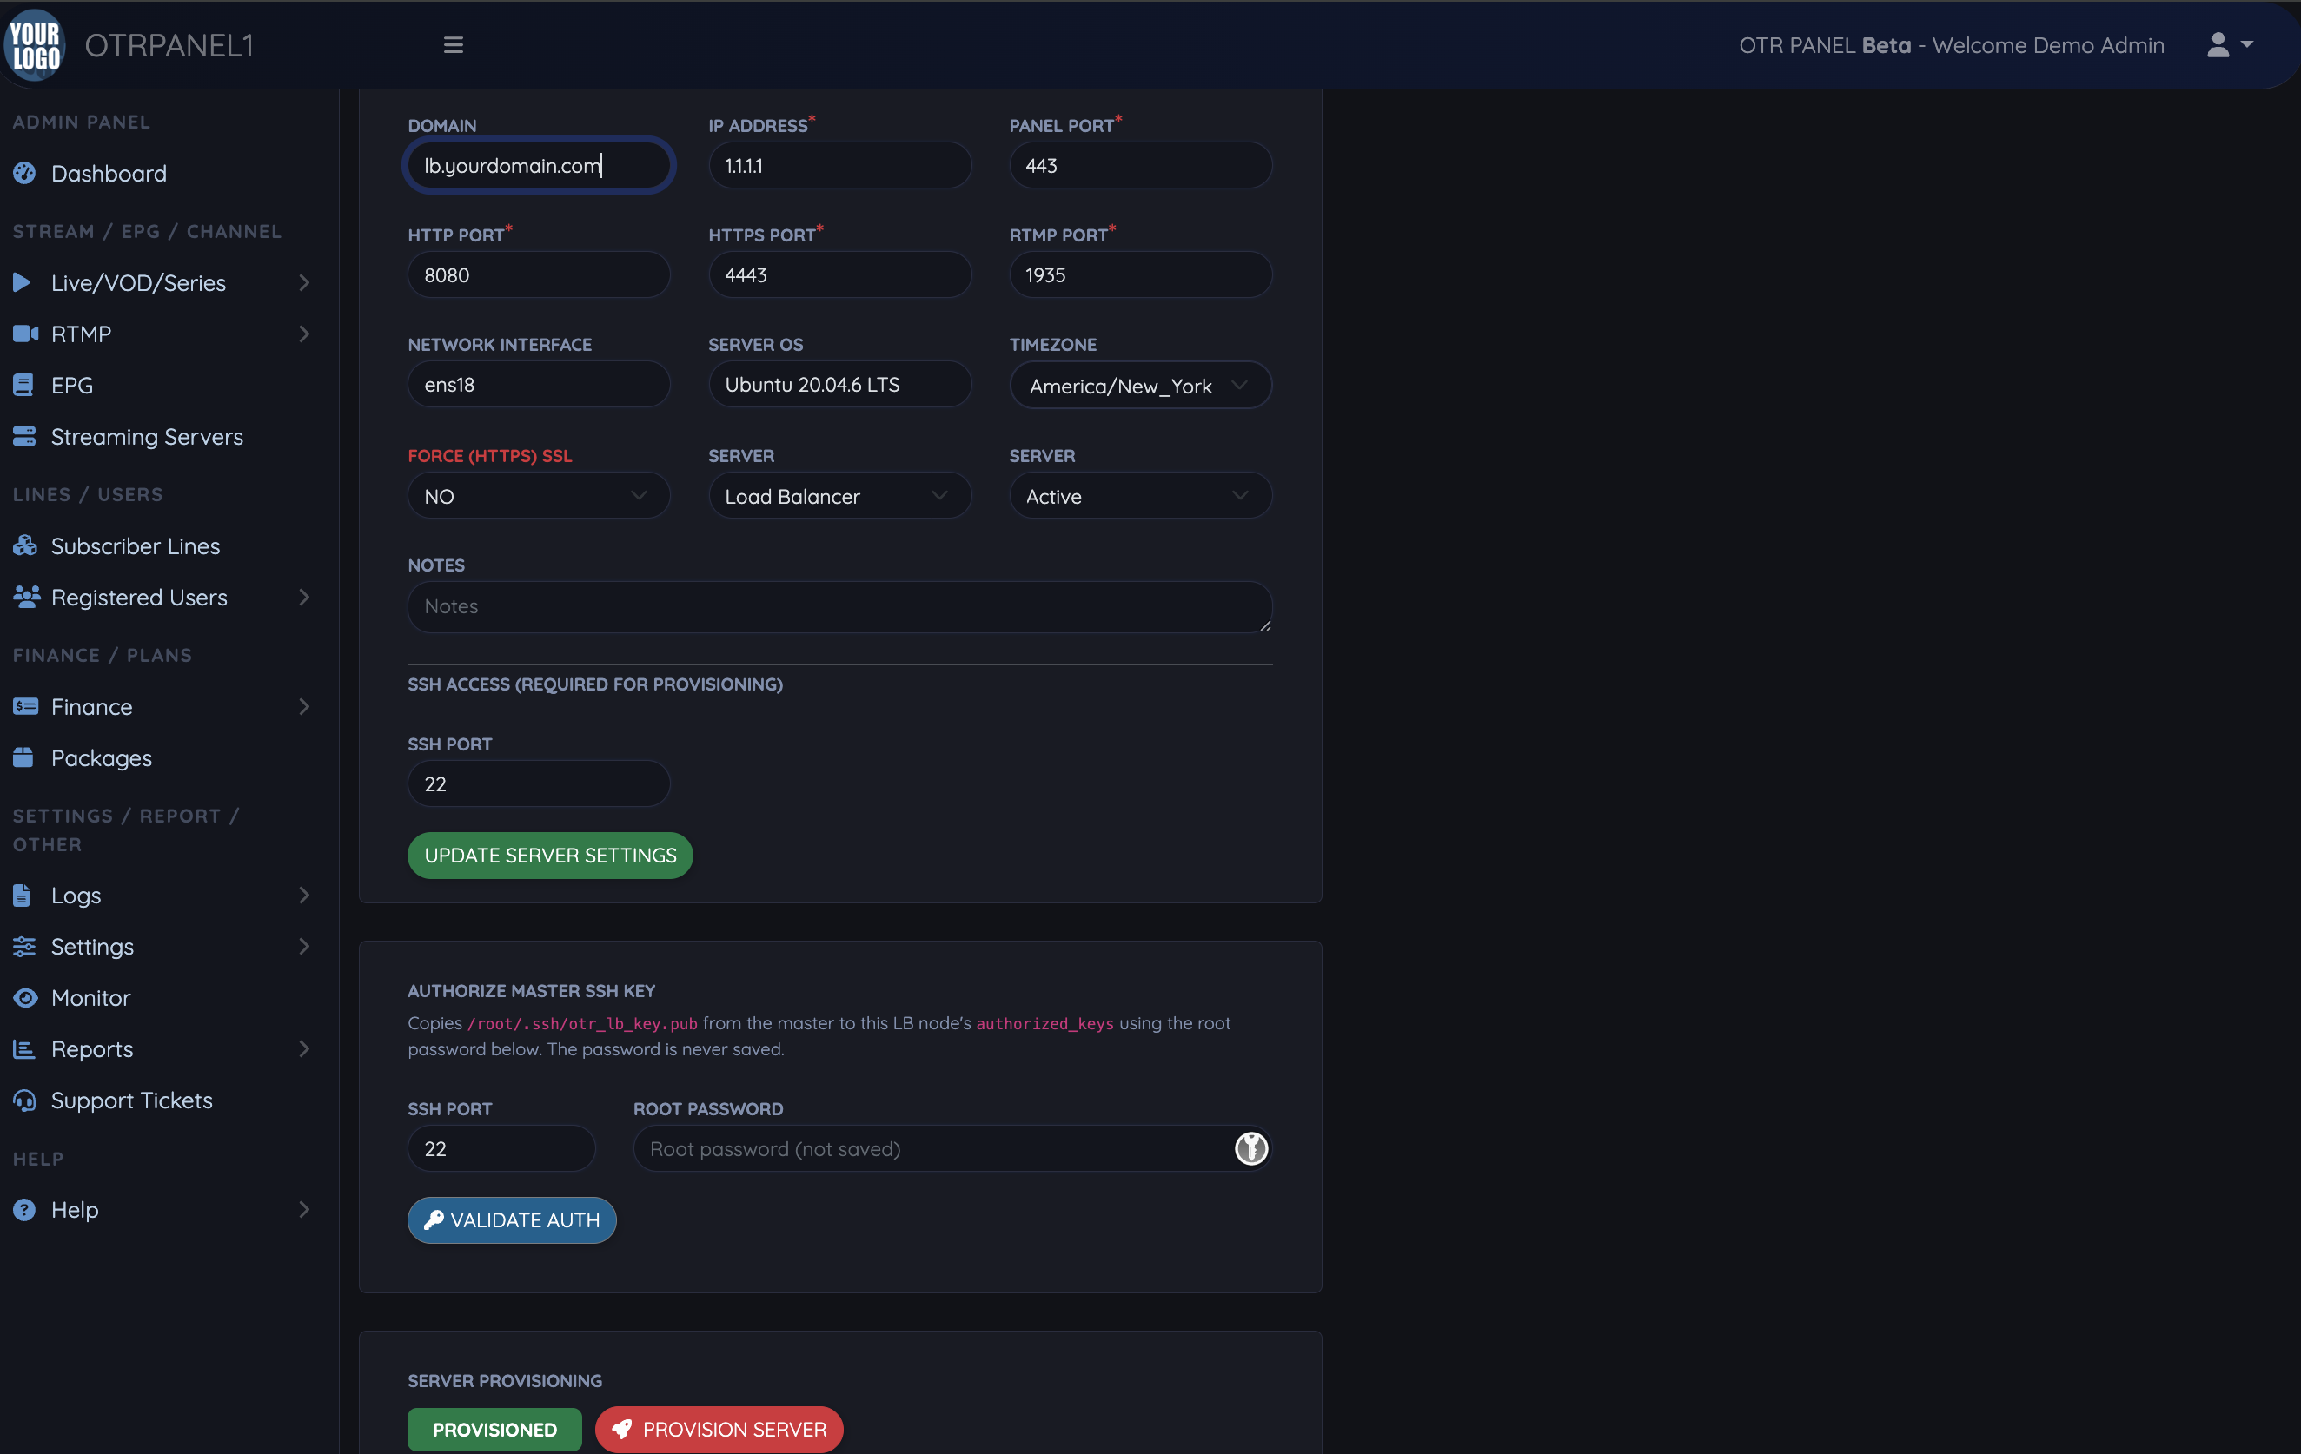Expand the Live/VOD/Series submenu chevron
2301x1454 pixels.
click(304, 281)
